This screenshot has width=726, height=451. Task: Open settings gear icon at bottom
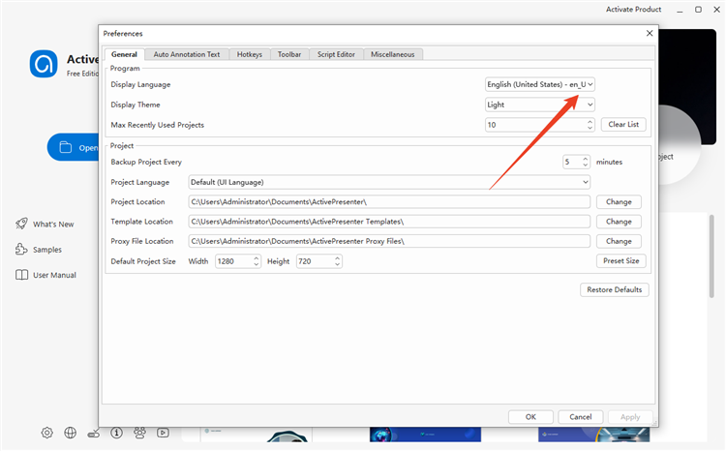[x=46, y=433]
